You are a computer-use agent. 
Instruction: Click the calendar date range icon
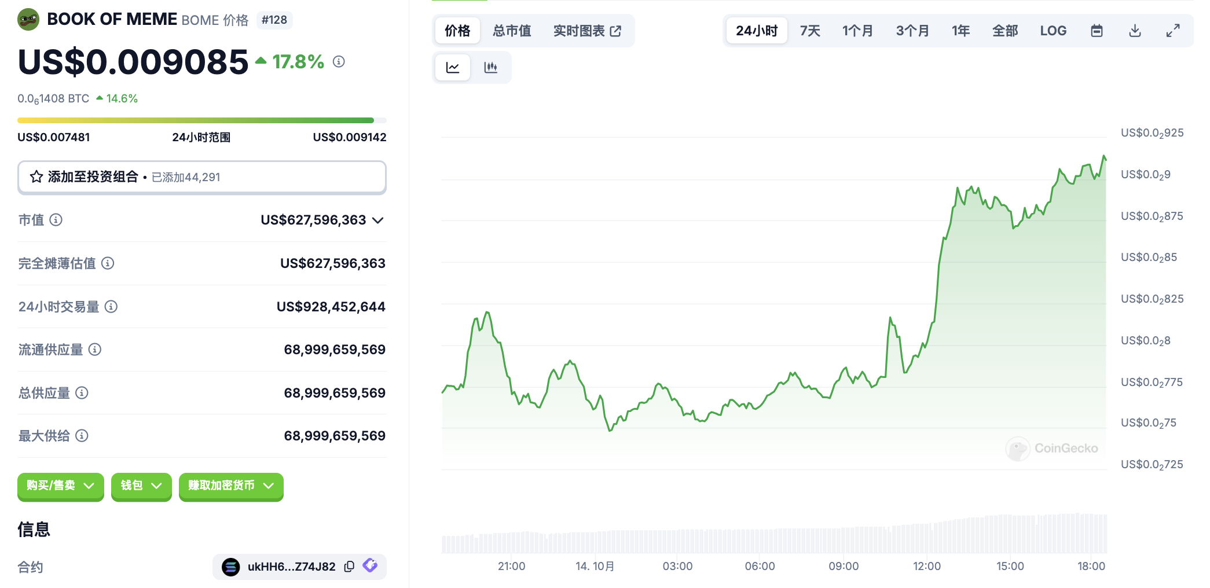[1097, 31]
